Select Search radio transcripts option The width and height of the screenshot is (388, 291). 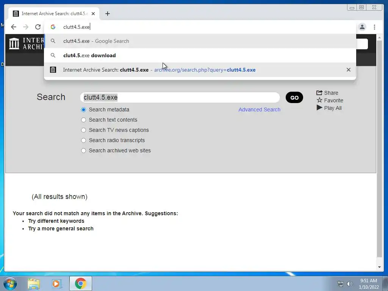[84, 140]
